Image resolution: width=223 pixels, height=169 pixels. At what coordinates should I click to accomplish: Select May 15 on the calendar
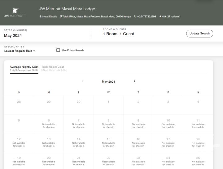(x=108, y=142)
